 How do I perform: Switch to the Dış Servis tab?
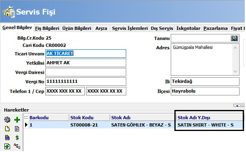click(x=162, y=28)
